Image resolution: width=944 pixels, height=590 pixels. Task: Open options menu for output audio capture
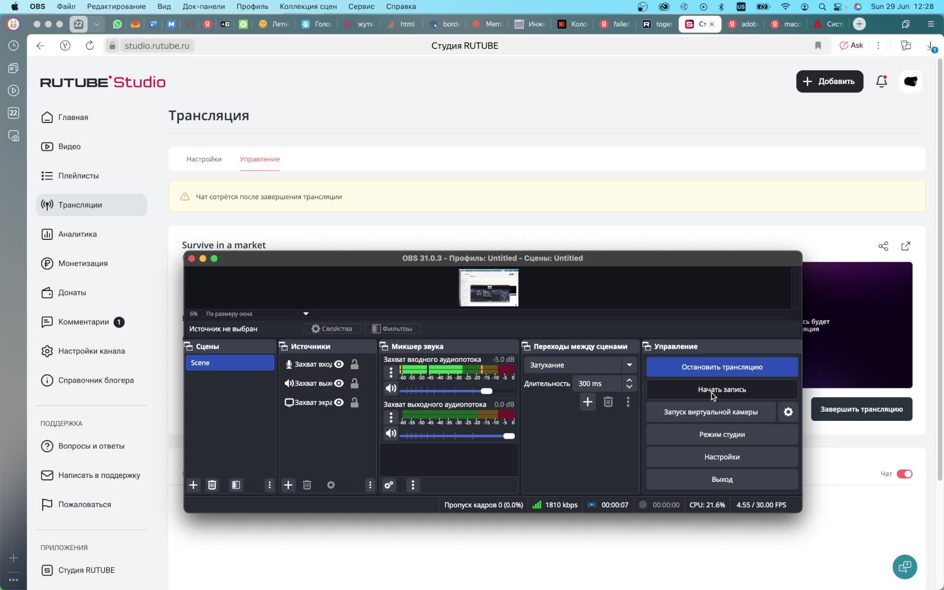click(x=391, y=417)
